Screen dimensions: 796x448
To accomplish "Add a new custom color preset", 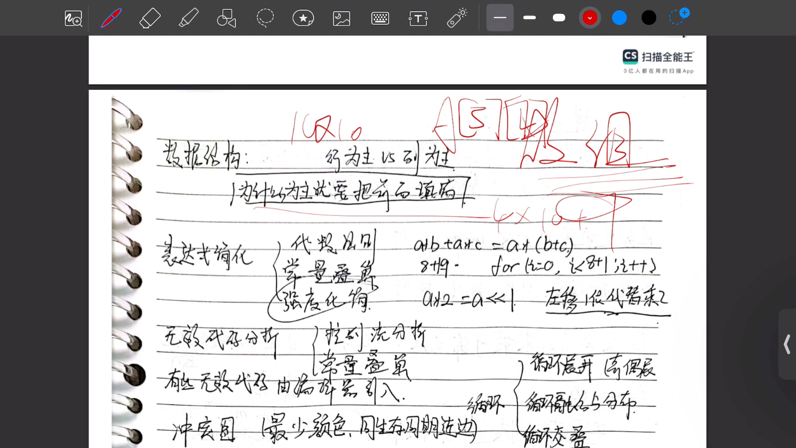I will (679, 17).
